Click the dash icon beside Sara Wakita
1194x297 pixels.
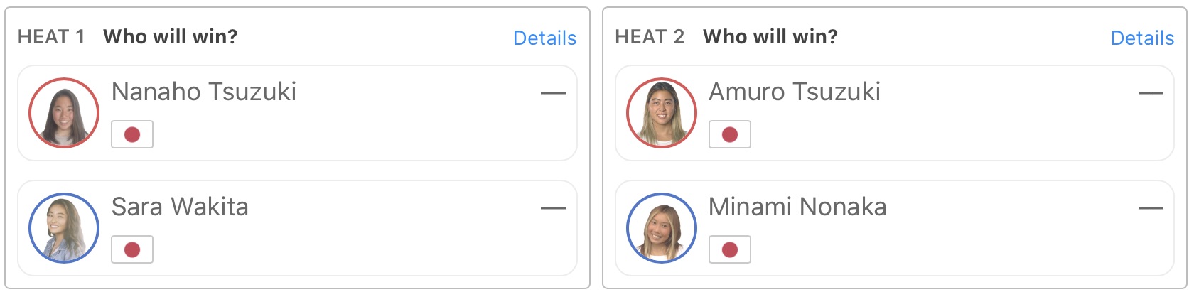pos(553,207)
